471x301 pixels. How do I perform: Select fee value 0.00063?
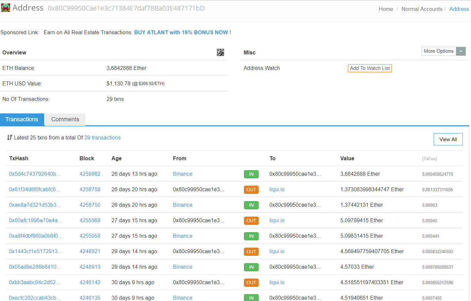click(x=429, y=205)
